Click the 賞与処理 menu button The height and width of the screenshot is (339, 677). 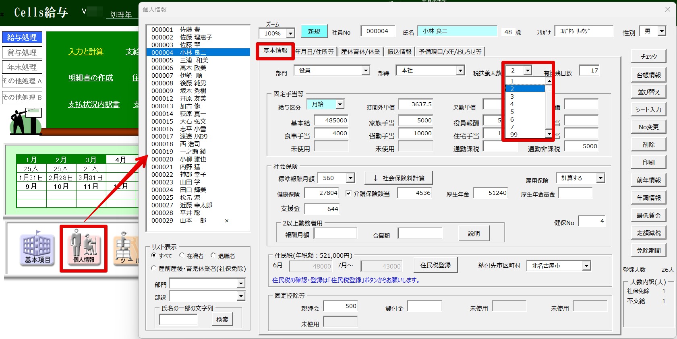pyautogui.click(x=22, y=52)
